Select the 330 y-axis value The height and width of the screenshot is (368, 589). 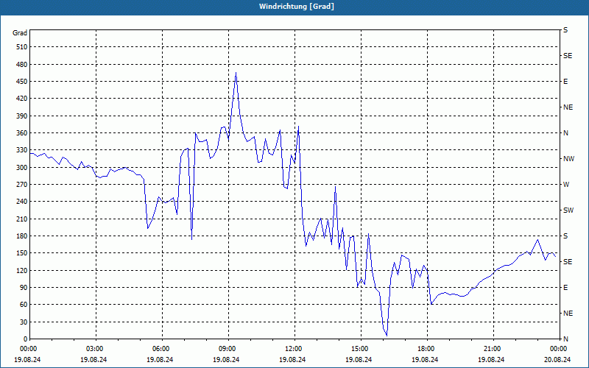(x=22, y=150)
